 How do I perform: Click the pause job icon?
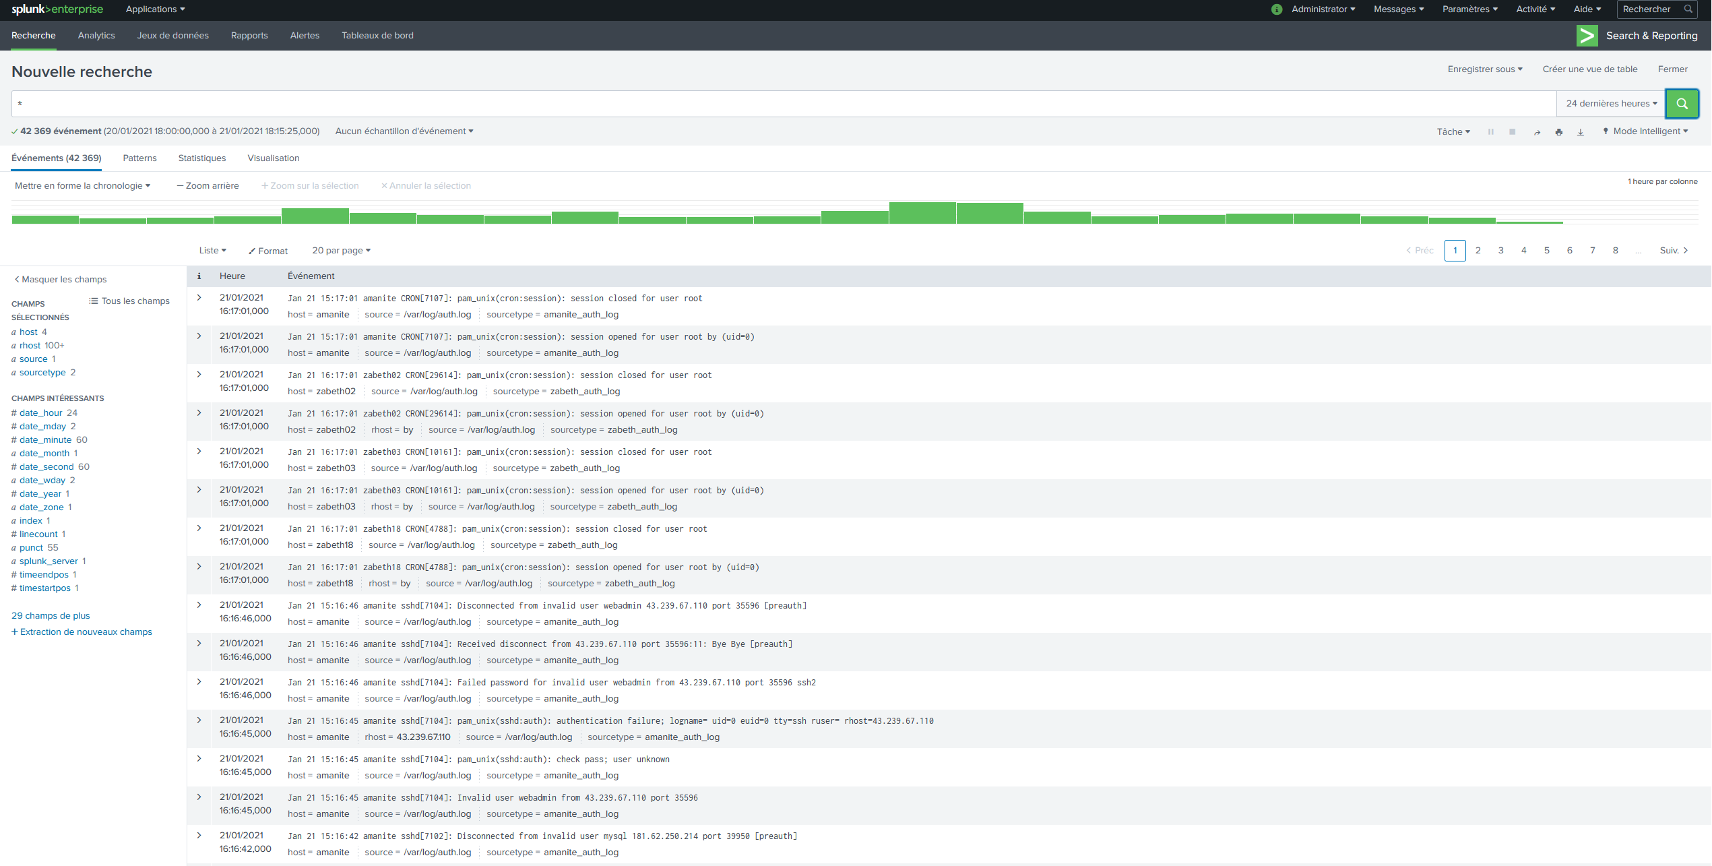[1491, 132]
